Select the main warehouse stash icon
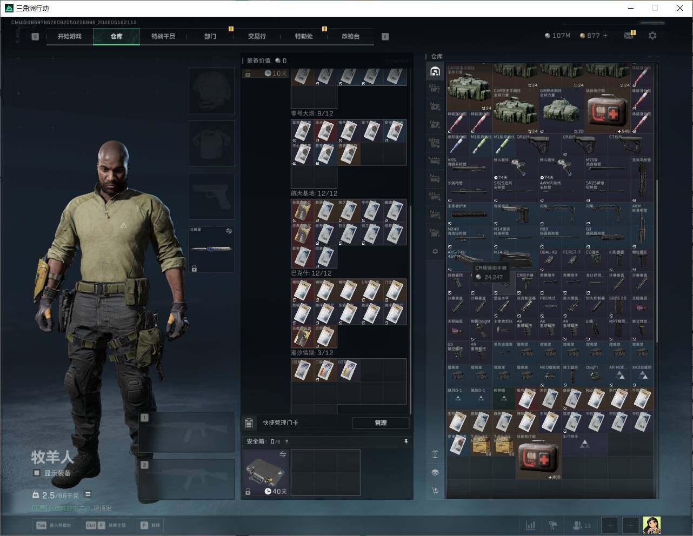Screen dimensions: 693x536 [x=435, y=71]
